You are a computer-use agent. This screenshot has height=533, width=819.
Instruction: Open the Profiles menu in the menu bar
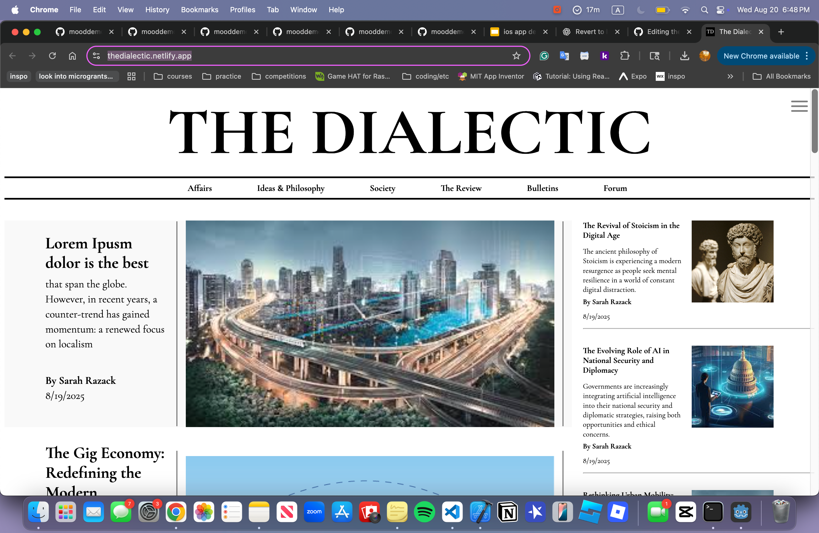(243, 10)
